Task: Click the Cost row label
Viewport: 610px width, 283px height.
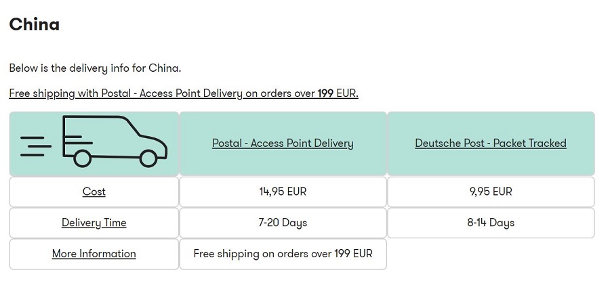Action: 94,192
